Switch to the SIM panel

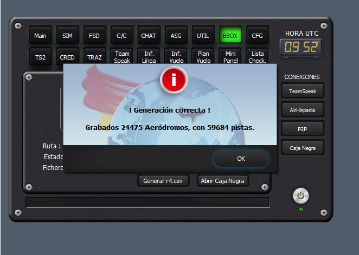67,36
